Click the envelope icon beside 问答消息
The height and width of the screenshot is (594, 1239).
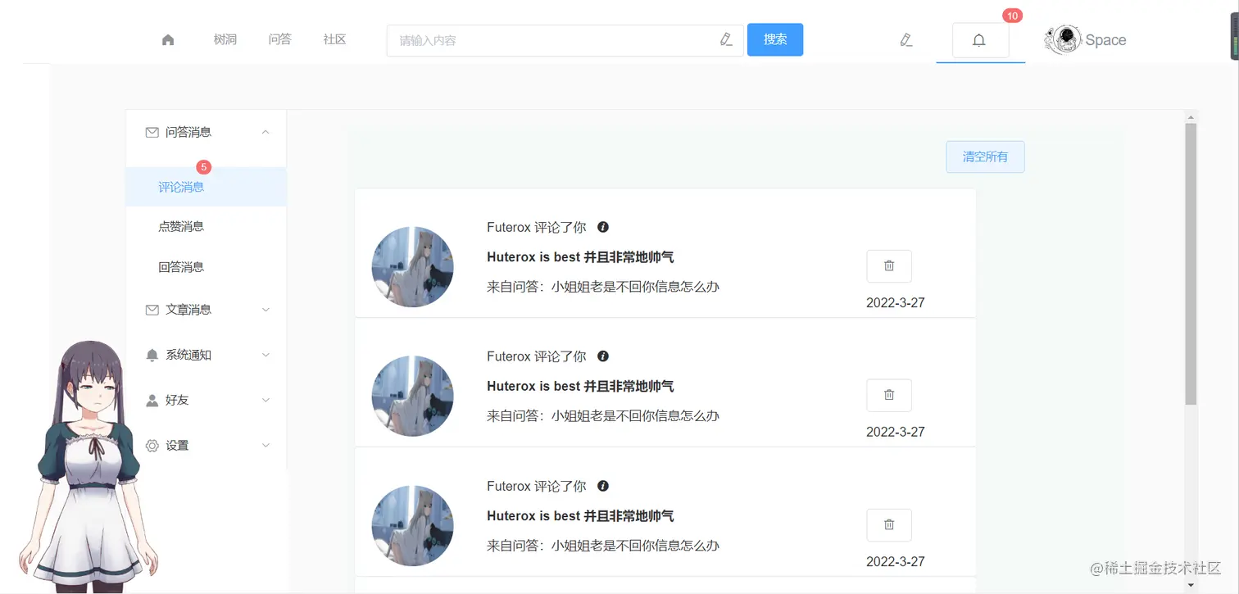pyautogui.click(x=152, y=131)
